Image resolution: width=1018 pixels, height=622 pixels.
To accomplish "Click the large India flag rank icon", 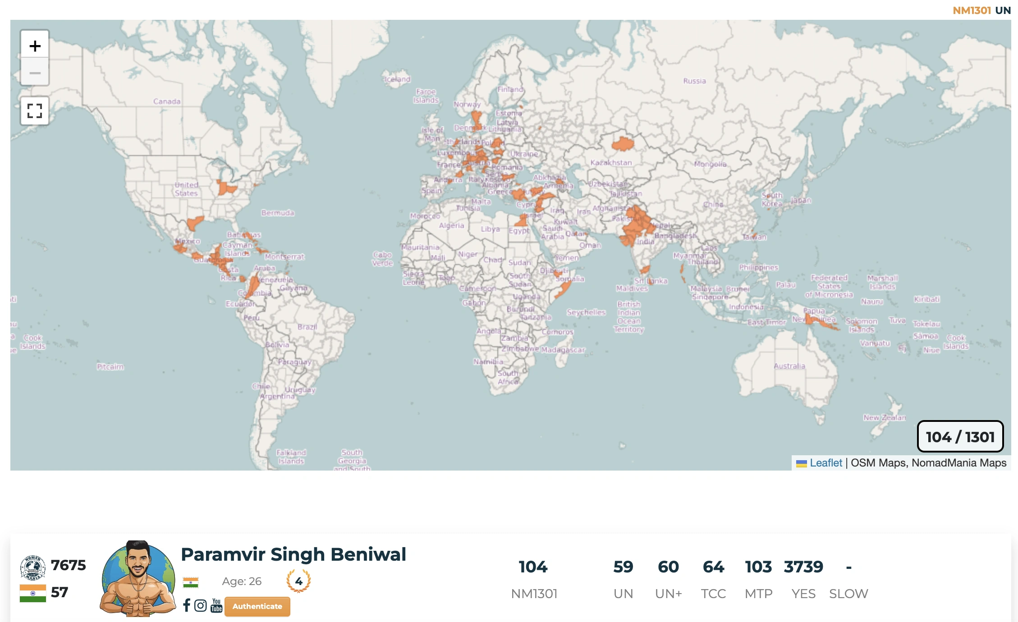I will coord(32,593).
